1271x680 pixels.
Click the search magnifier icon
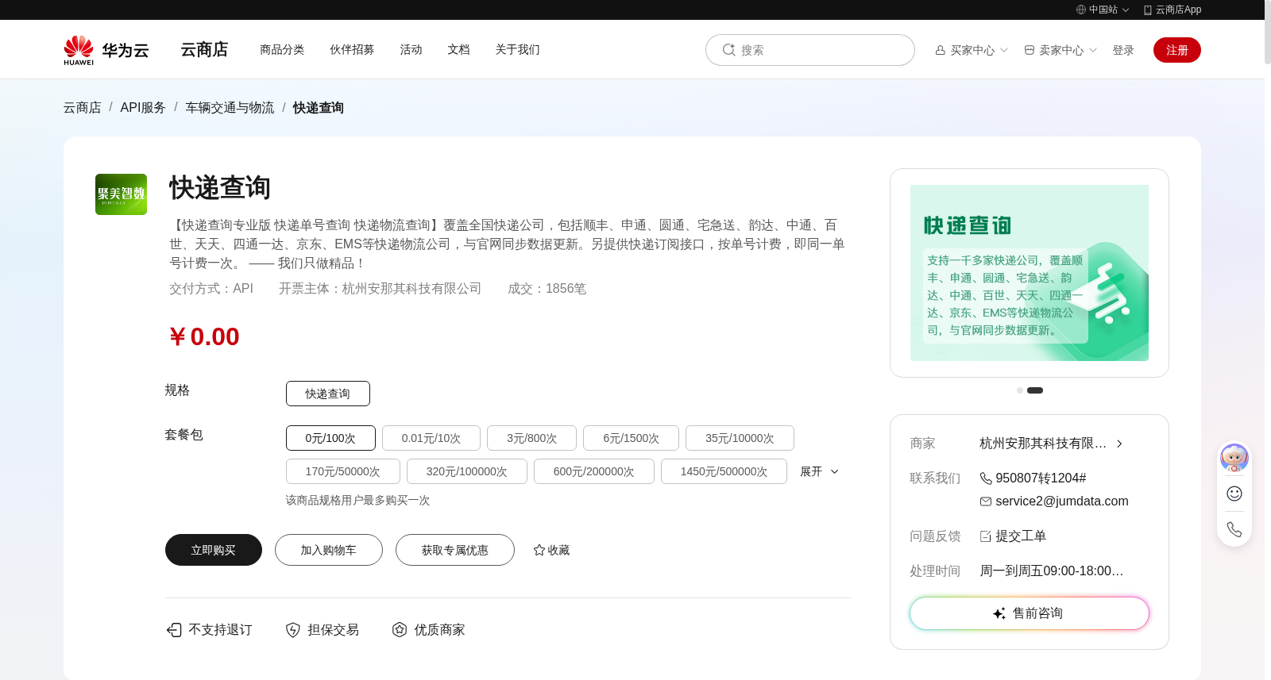coord(728,50)
